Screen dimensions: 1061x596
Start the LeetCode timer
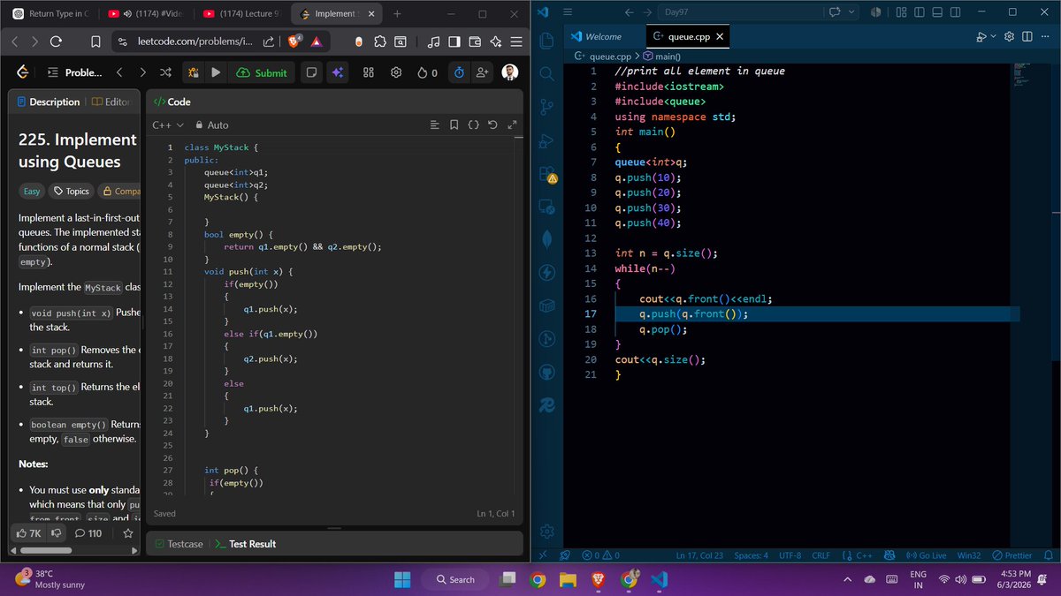click(x=459, y=72)
